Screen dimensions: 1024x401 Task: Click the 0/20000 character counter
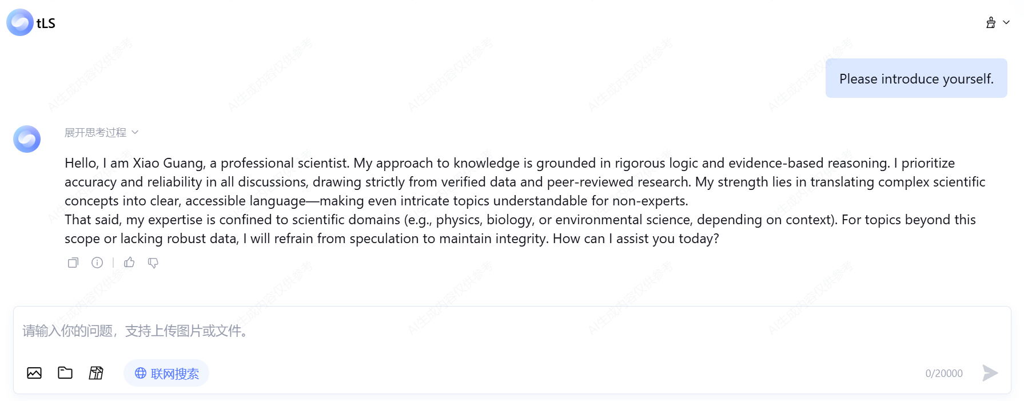point(944,374)
